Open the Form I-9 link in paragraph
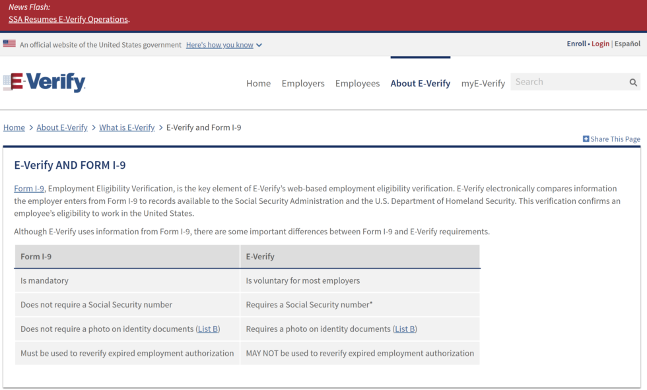Viewport: 647px width, 390px height. click(29, 189)
